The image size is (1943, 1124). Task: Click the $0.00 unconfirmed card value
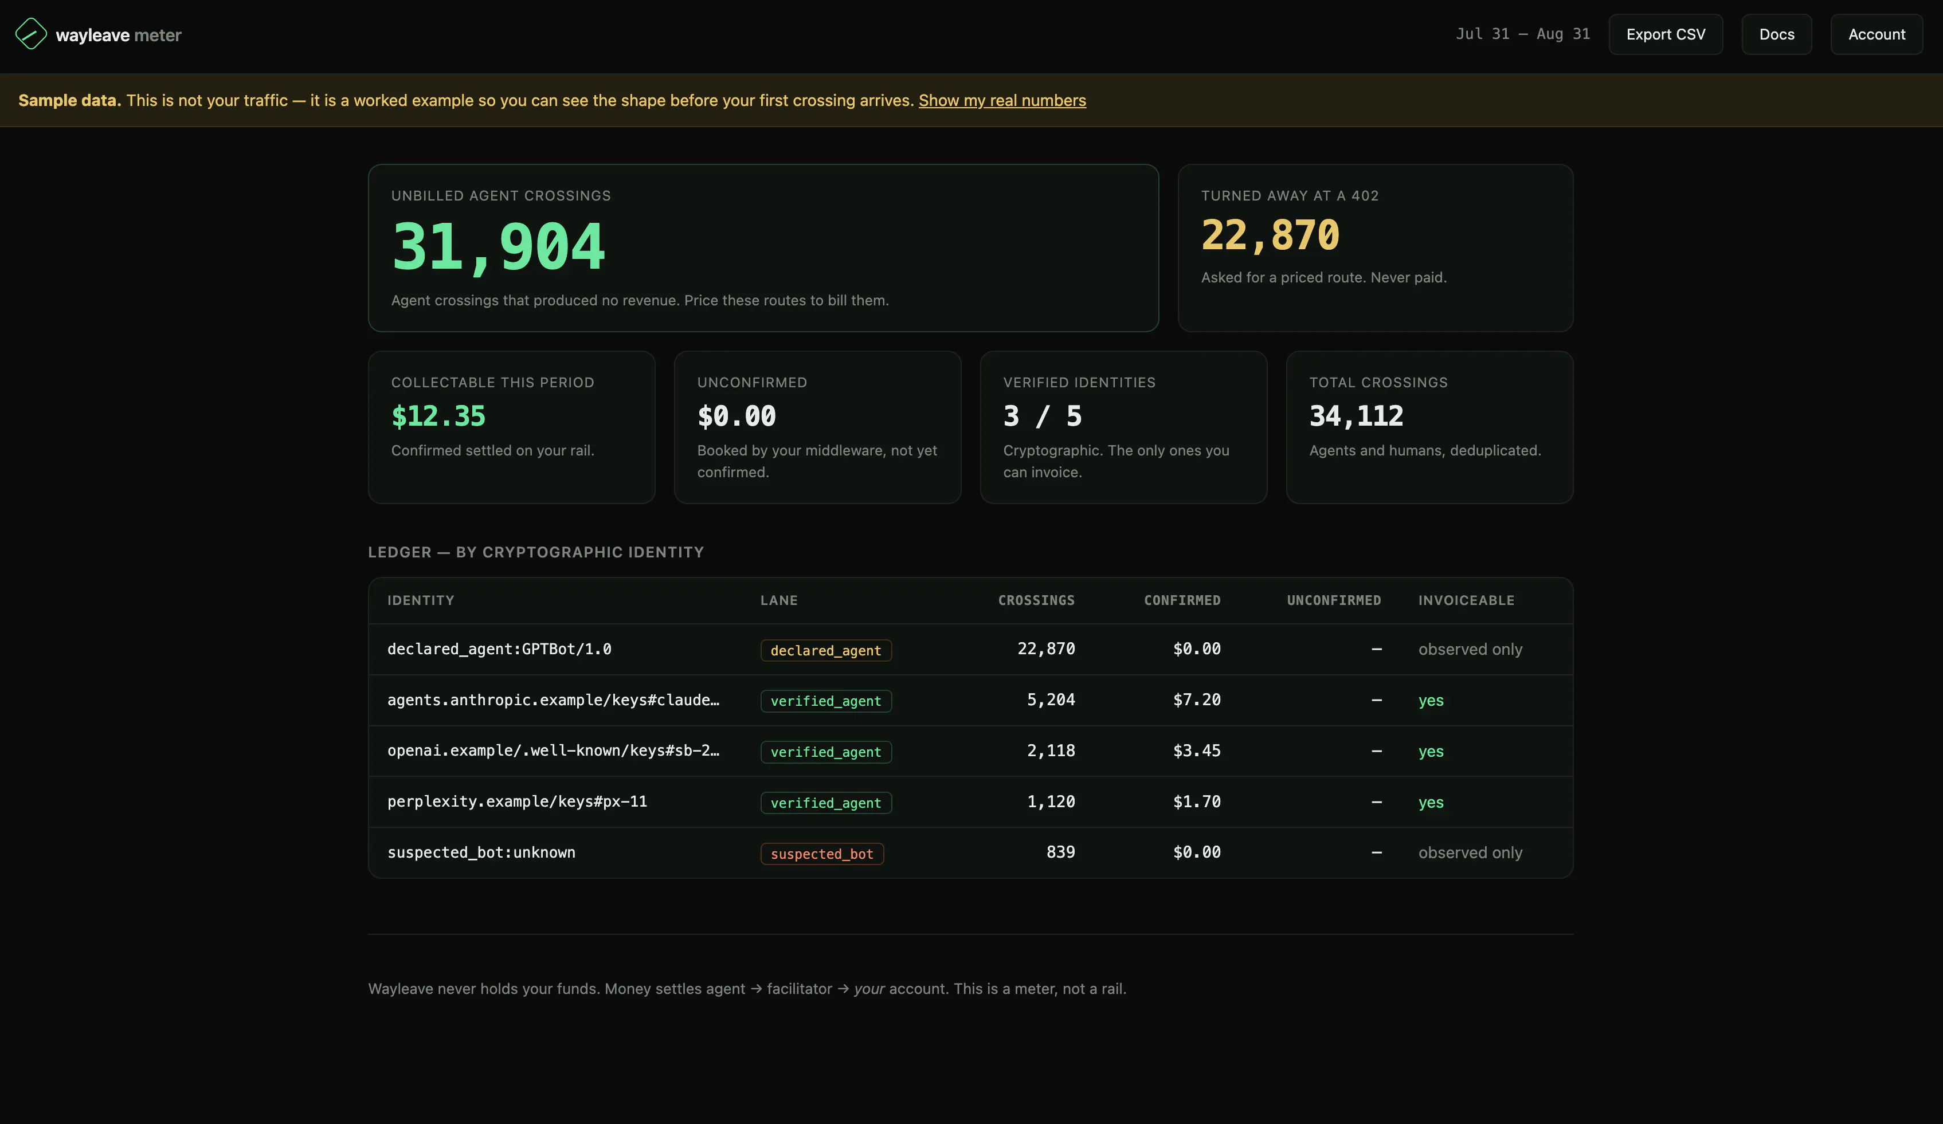click(x=737, y=416)
